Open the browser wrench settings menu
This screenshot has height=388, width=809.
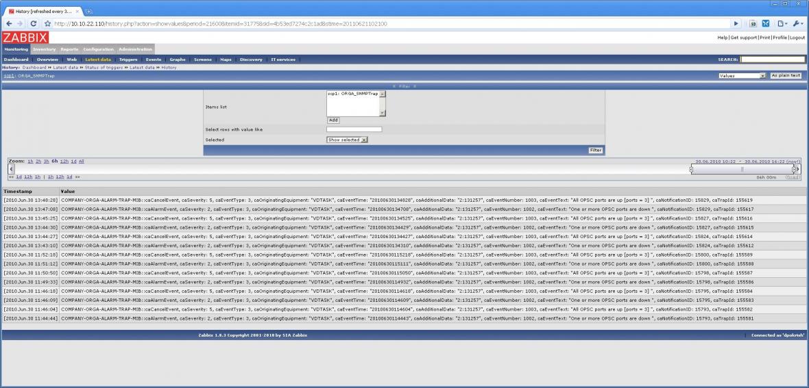tap(798, 24)
